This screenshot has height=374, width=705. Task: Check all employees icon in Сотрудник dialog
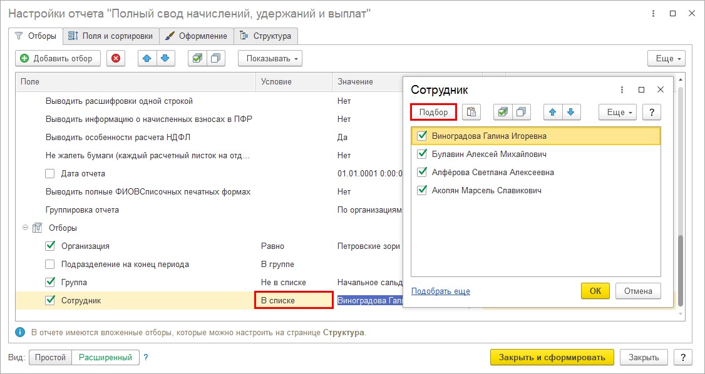[x=503, y=112]
